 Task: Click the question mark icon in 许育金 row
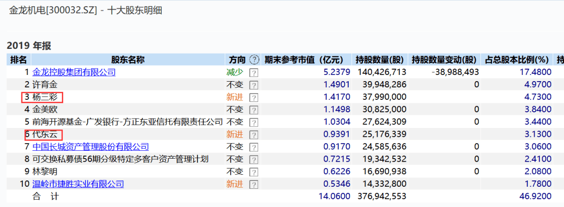coord(254,85)
